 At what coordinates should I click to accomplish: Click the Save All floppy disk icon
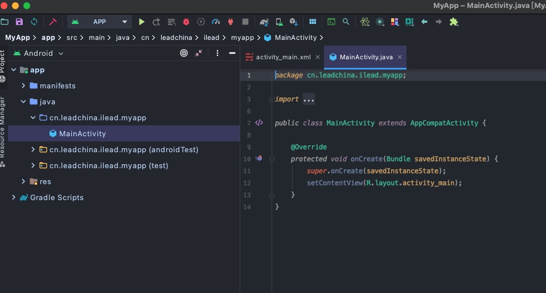(x=19, y=22)
